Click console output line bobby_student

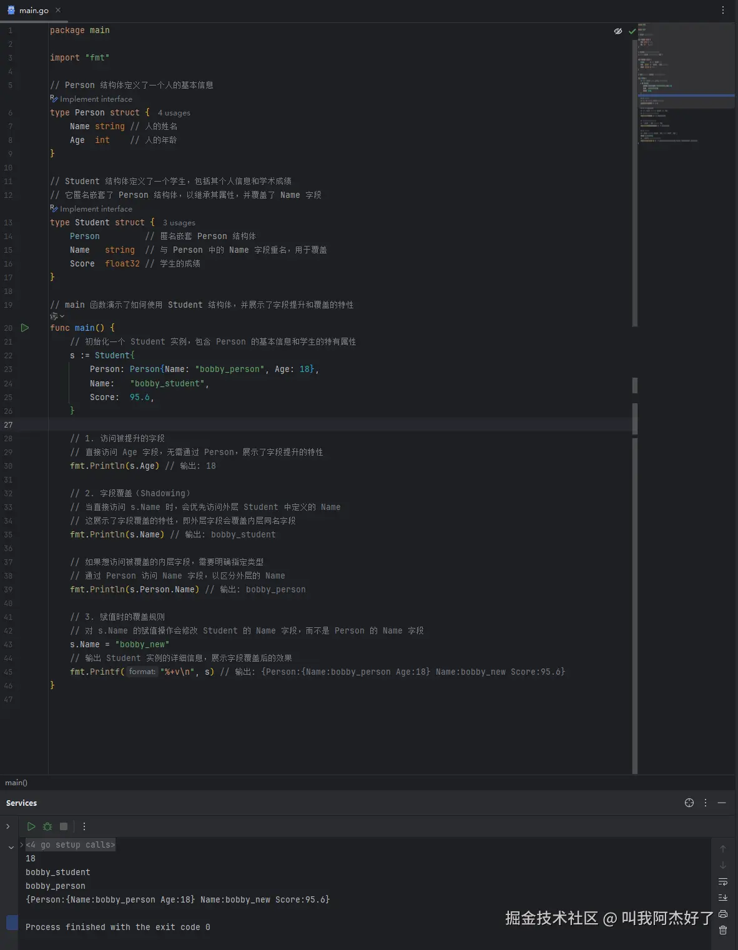58,872
